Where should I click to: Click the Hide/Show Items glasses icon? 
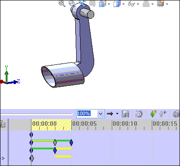[132, 4]
